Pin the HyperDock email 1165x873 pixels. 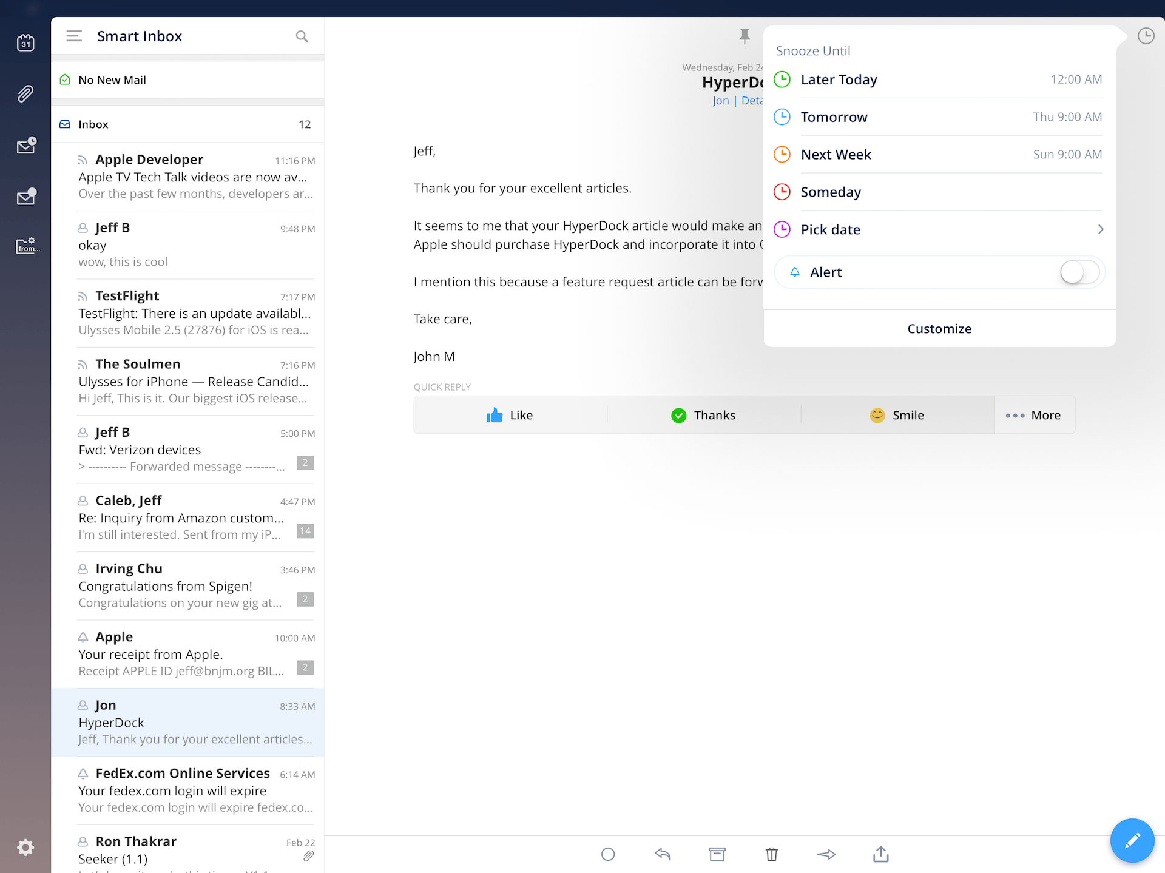(745, 36)
